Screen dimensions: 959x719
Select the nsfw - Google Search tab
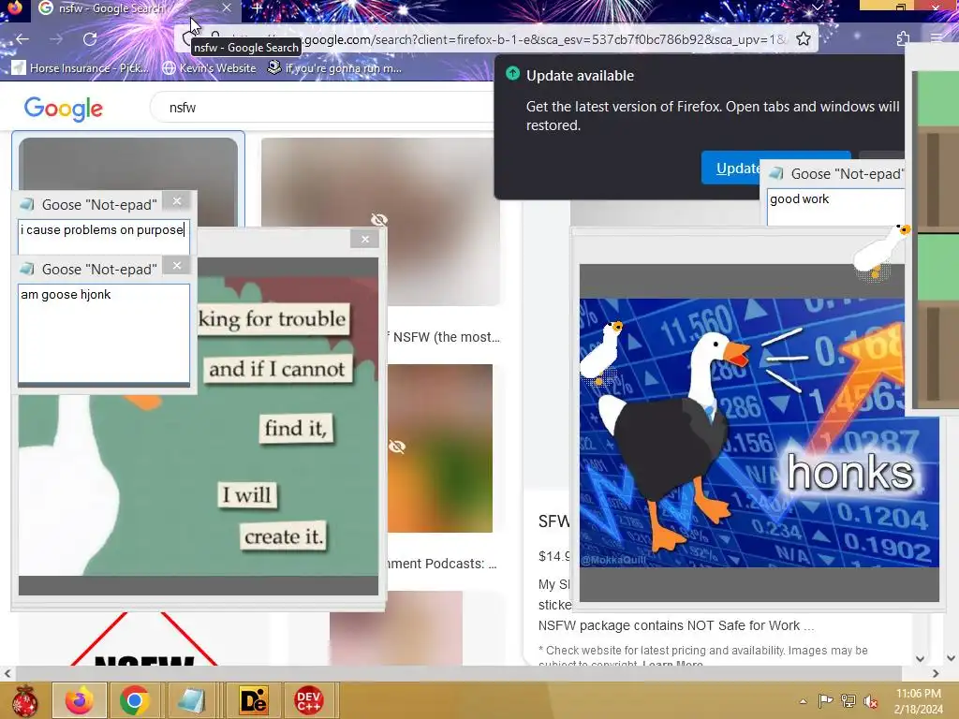click(x=135, y=8)
